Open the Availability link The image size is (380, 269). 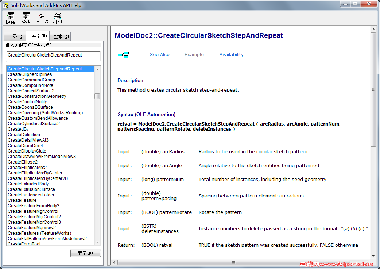tap(232, 55)
